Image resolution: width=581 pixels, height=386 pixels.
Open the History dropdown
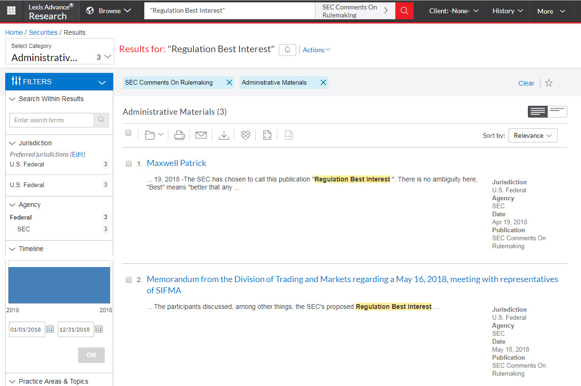coord(507,11)
